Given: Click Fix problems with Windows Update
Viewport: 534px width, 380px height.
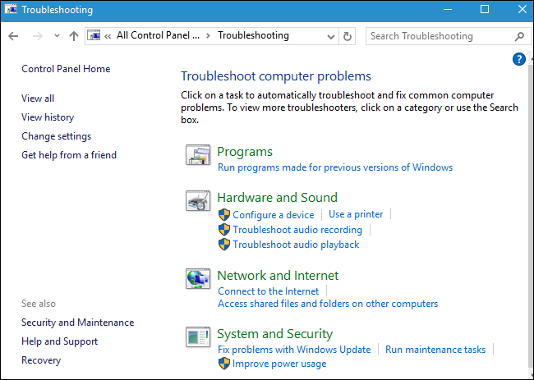Looking at the screenshot, I should coord(294,350).
